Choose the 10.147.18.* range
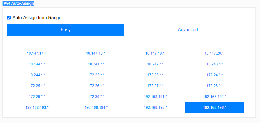Screen dimensions: 260x123 [96, 53]
